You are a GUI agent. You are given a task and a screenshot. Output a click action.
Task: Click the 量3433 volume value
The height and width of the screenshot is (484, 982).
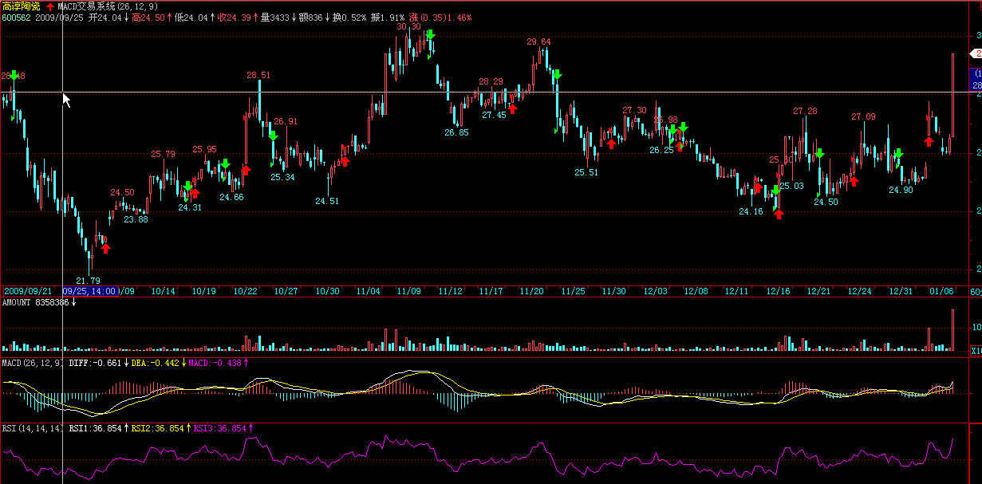[275, 17]
